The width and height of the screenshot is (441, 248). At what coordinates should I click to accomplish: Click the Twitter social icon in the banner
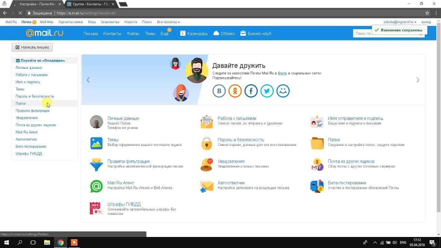267,91
